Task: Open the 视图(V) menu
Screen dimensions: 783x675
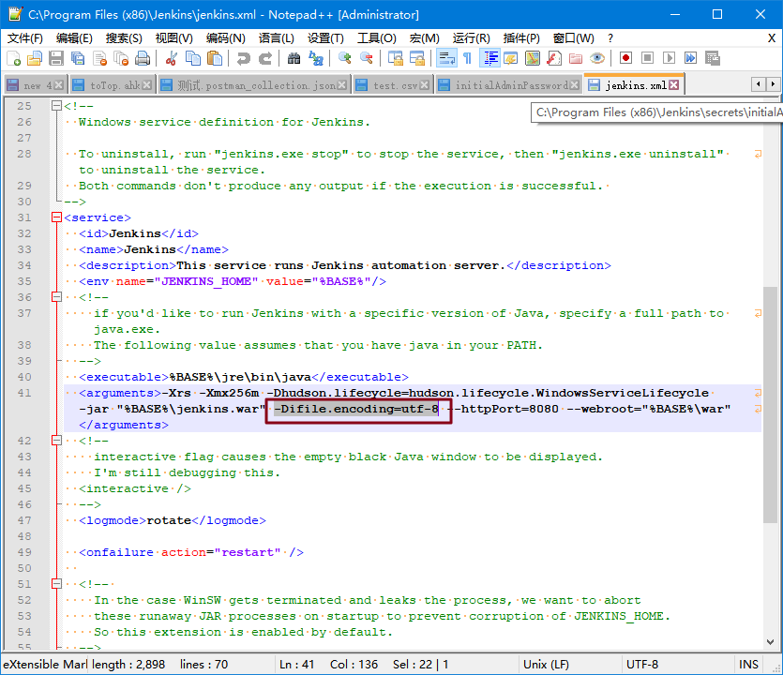Action: pos(173,37)
